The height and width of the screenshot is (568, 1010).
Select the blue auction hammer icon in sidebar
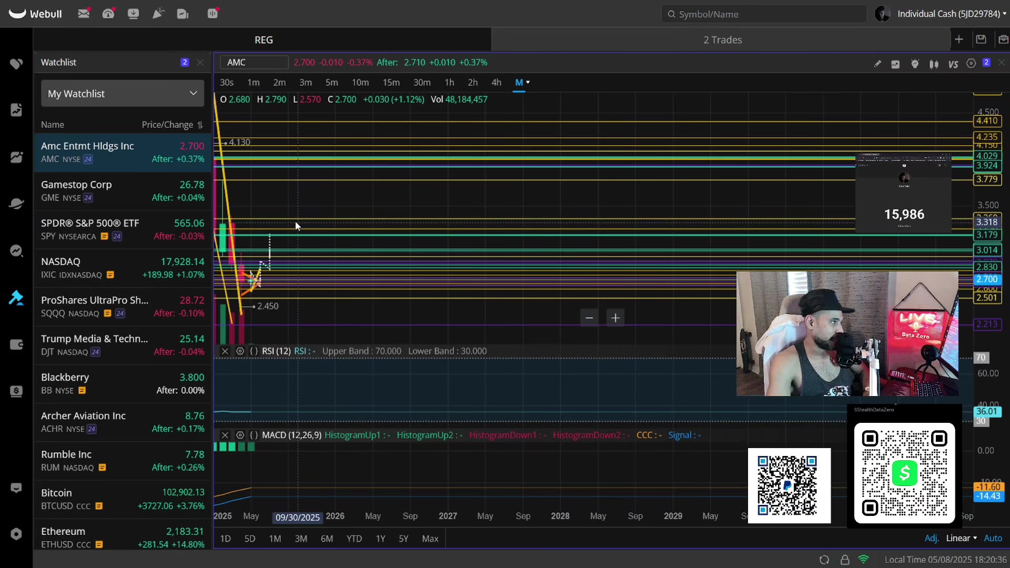(16, 298)
